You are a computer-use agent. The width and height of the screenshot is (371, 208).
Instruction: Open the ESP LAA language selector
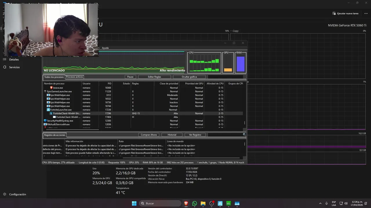[x=334, y=203]
